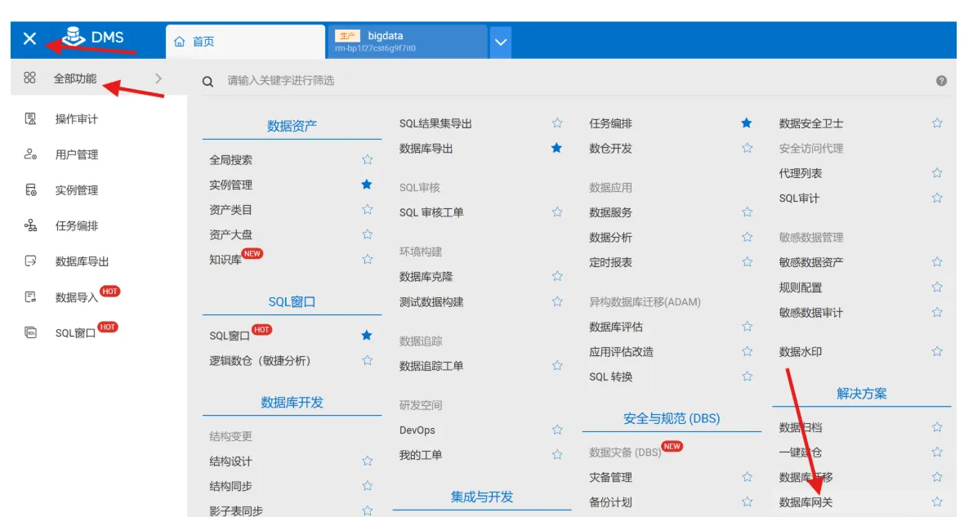Unstar 任务编排 in the function list
This screenshot has height=517, width=973.
[x=747, y=123]
